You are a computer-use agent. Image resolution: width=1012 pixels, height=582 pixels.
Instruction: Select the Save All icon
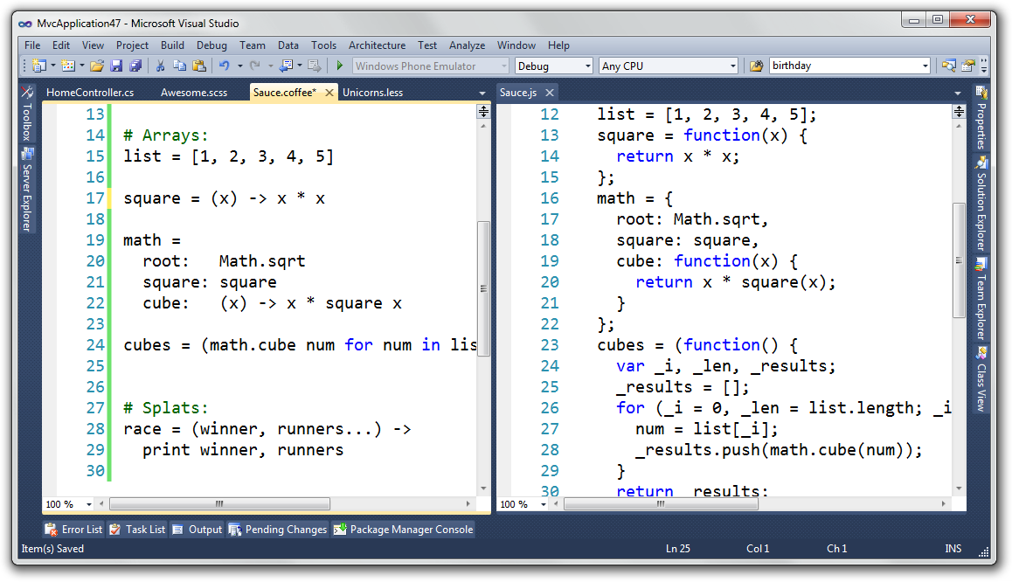[136, 66]
